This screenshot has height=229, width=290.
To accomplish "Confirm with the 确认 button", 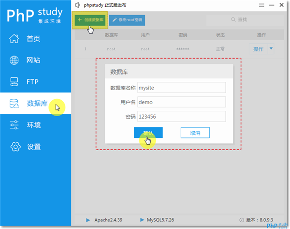I will coord(148,133).
